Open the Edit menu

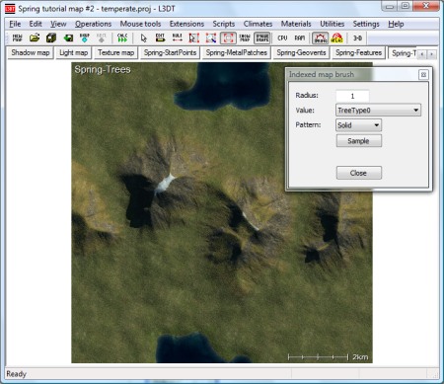(x=36, y=24)
